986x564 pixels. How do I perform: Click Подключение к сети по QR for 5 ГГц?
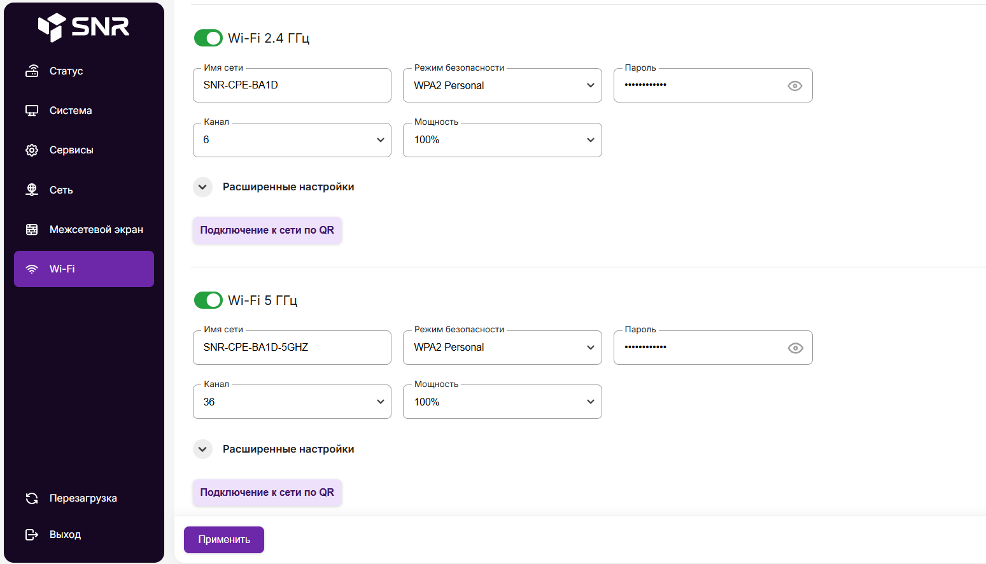coord(267,493)
